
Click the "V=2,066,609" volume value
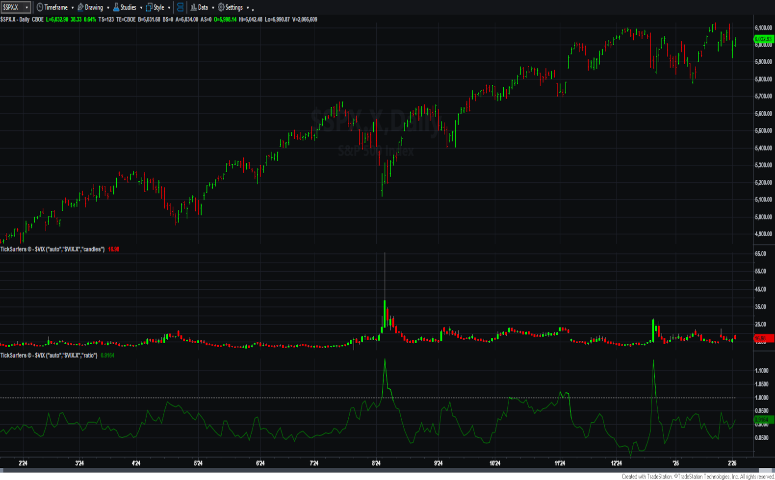[x=305, y=20]
